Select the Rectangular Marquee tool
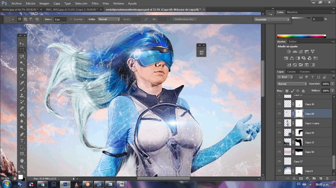336x188 pixels. coord(22,50)
